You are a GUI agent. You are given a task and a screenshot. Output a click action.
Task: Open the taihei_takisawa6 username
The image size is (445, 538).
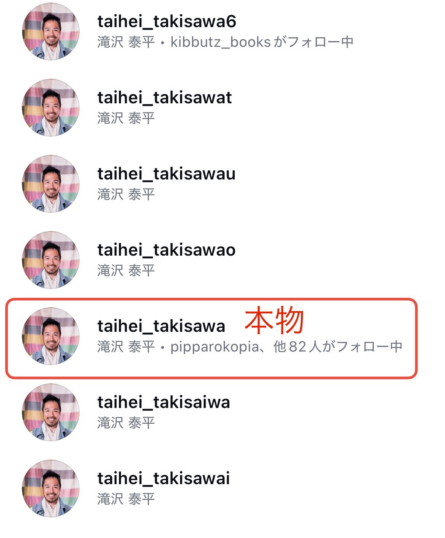coord(167,21)
